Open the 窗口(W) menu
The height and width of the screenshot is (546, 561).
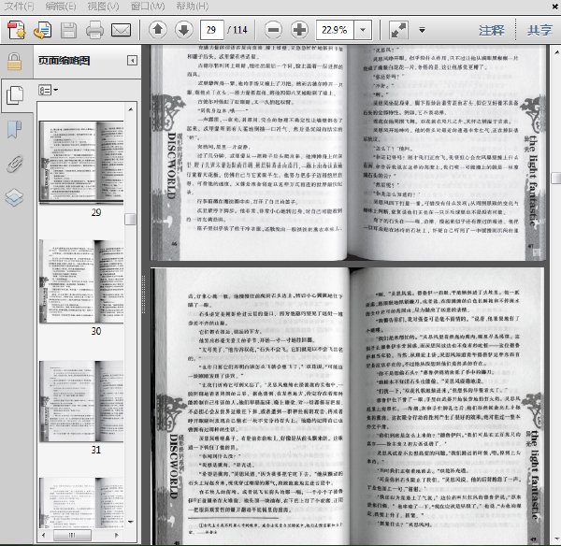148,7
